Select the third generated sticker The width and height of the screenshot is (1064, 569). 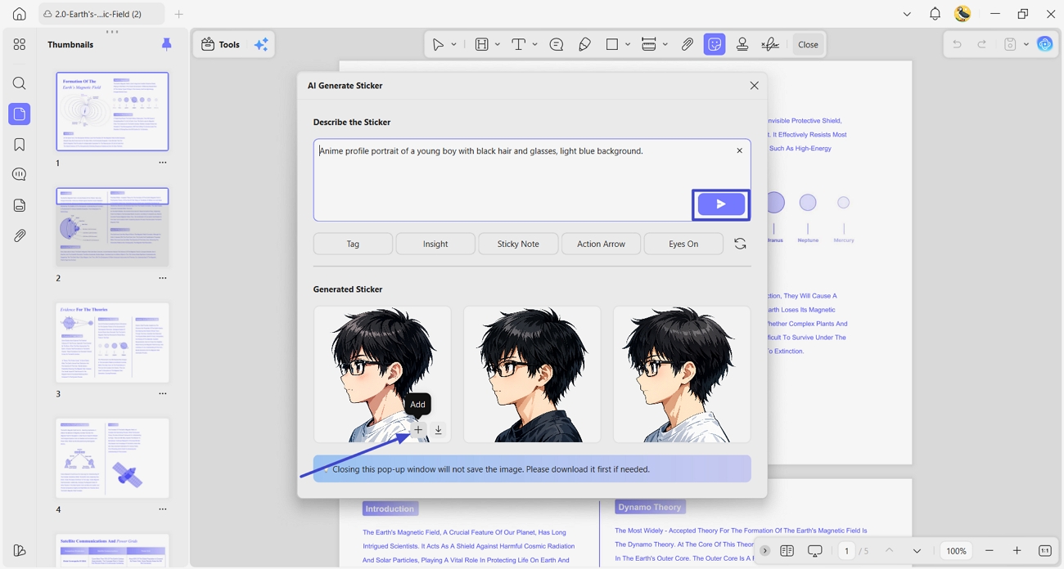(682, 374)
